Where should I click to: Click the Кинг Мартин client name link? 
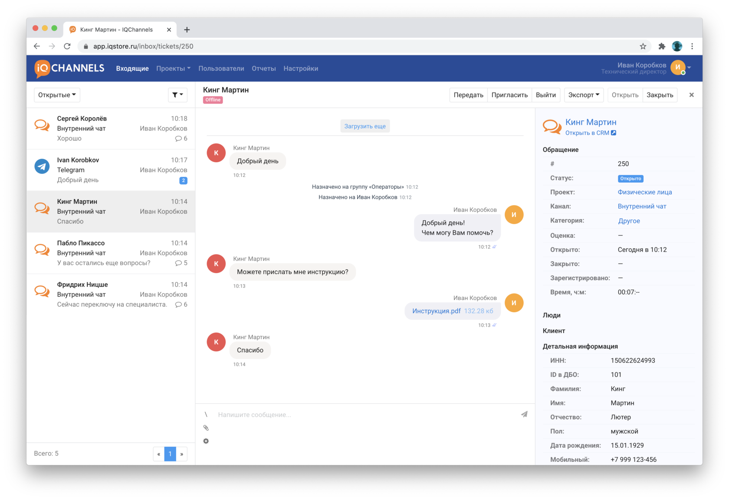591,122
